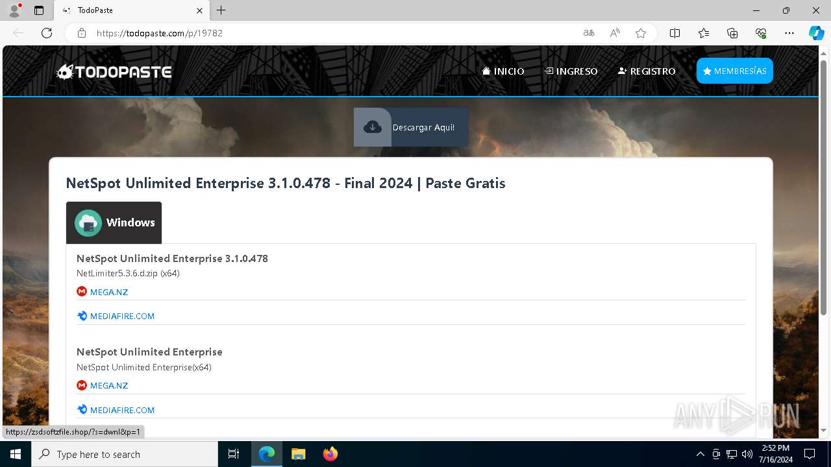Click the scroll down arrow of page scrollbar
This screenshot has height=467, width=831.
pyautogui.click(x=823, y=430)
